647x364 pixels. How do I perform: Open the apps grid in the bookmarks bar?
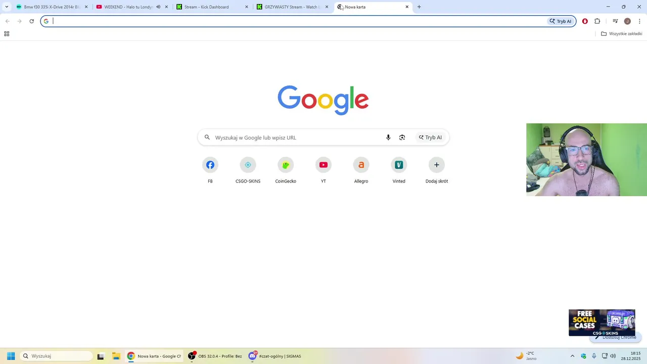(7, 34)
